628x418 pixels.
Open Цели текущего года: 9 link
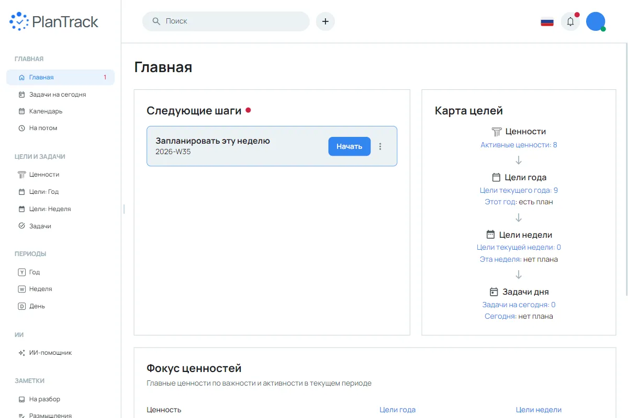[519, 190]
